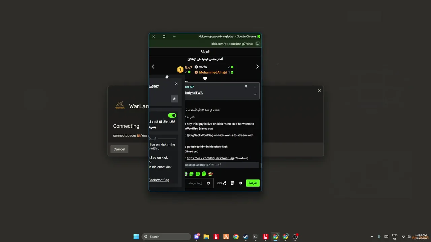431x242 pixels.
Task: Open the emoji picker in message box
Action: point(208,183)
